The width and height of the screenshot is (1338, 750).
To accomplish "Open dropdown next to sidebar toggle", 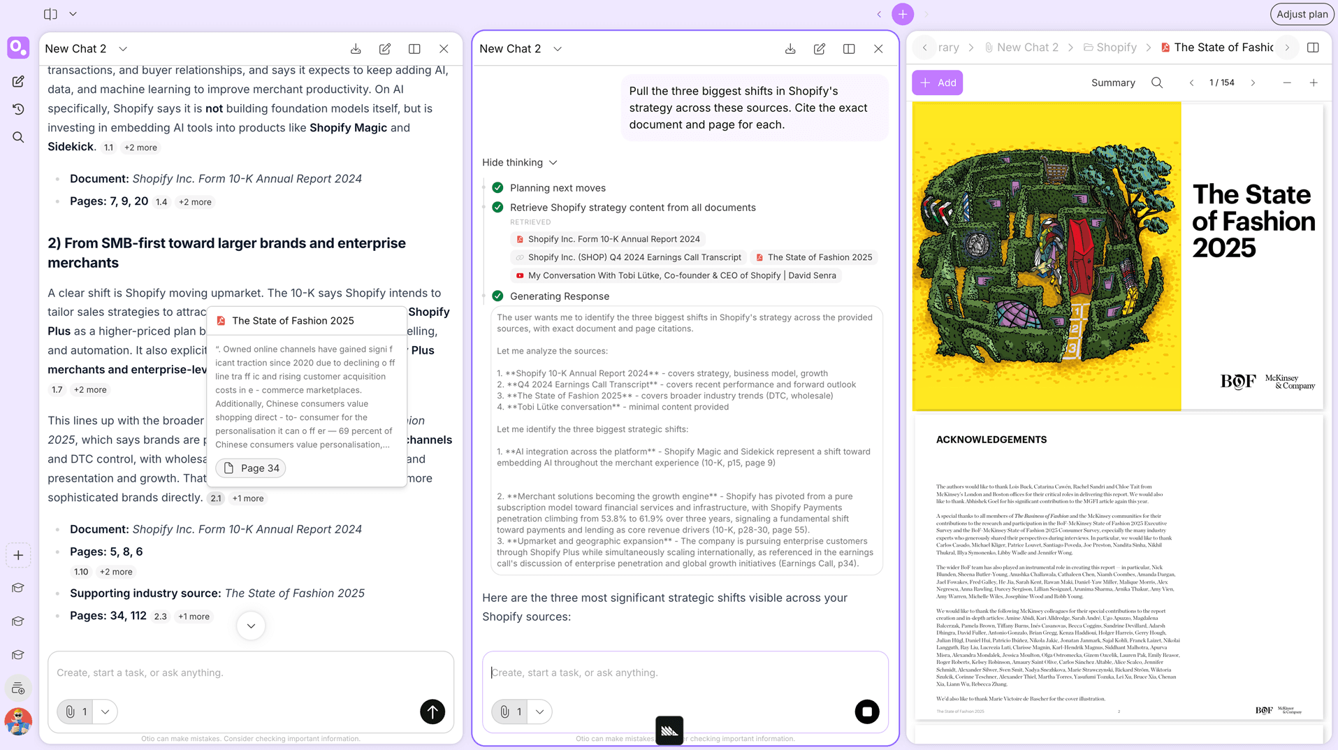I will [x=73, y=14].
